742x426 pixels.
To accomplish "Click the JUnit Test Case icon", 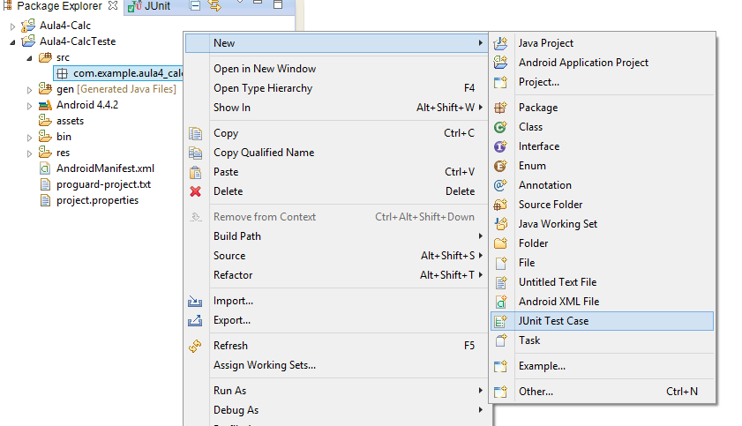I will pos(500,320).
